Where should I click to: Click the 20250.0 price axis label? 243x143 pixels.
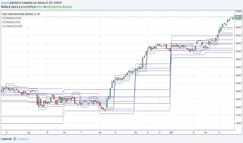(x=238, y=35)
